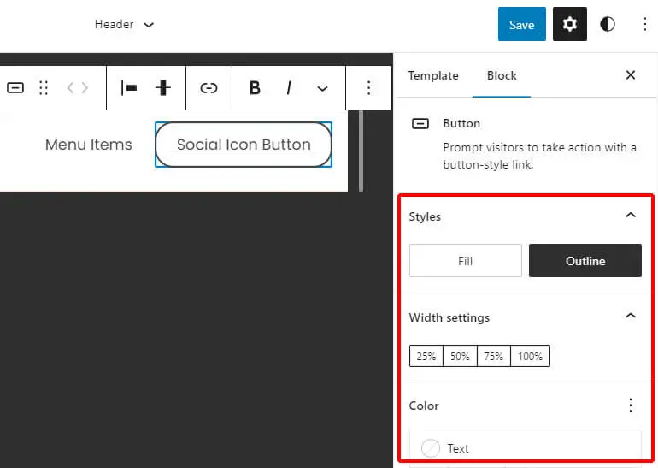Viewport: 658px width, 468px height.
Task: Select the Fill button style
Action: [466, 260]
